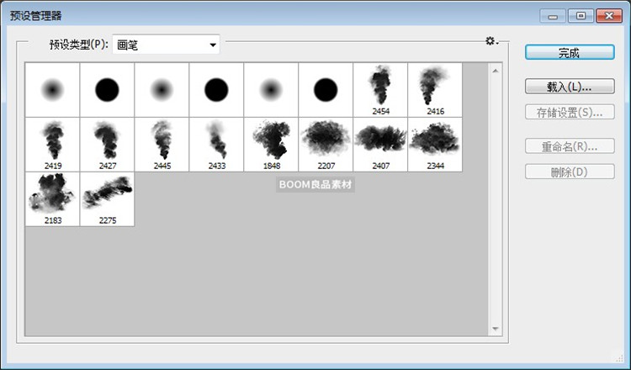Select the brush thumbnail numbered 2407
Viewport: 631px width, 370px height.
(380, 144)
